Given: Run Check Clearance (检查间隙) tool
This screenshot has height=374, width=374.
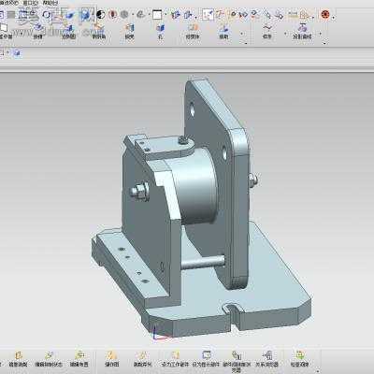Looking at the screenshot, I should point(299,359).
